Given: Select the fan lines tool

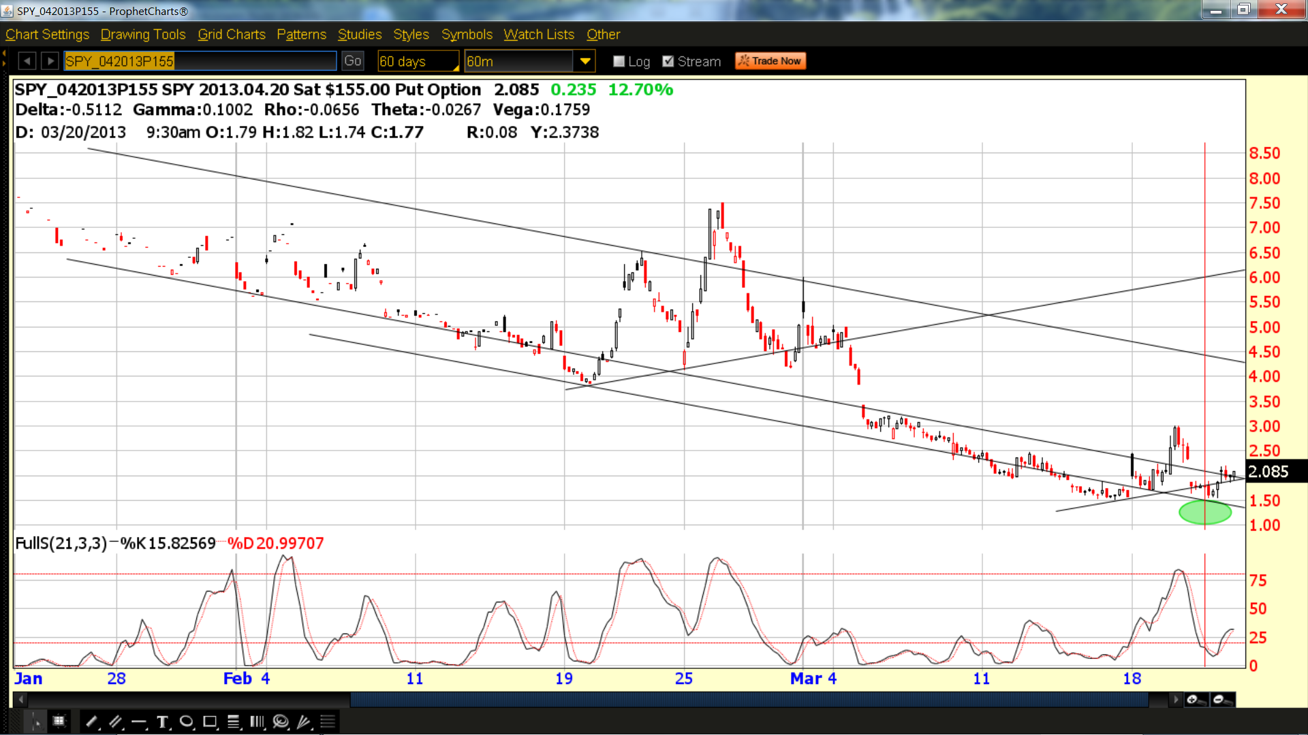Looking at the screenshot, I should 304,721.
